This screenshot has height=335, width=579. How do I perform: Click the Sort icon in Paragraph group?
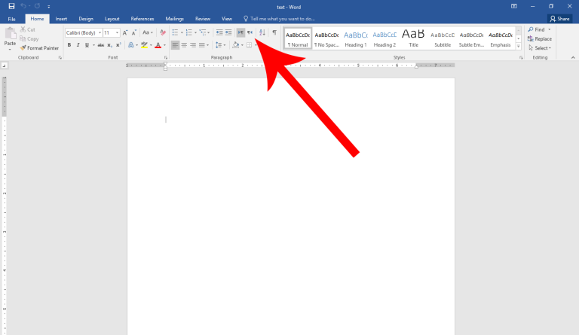[262, 32]
